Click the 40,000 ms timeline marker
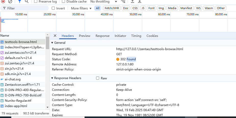Viewport: 236px width, 118px height. click(107, 14)
